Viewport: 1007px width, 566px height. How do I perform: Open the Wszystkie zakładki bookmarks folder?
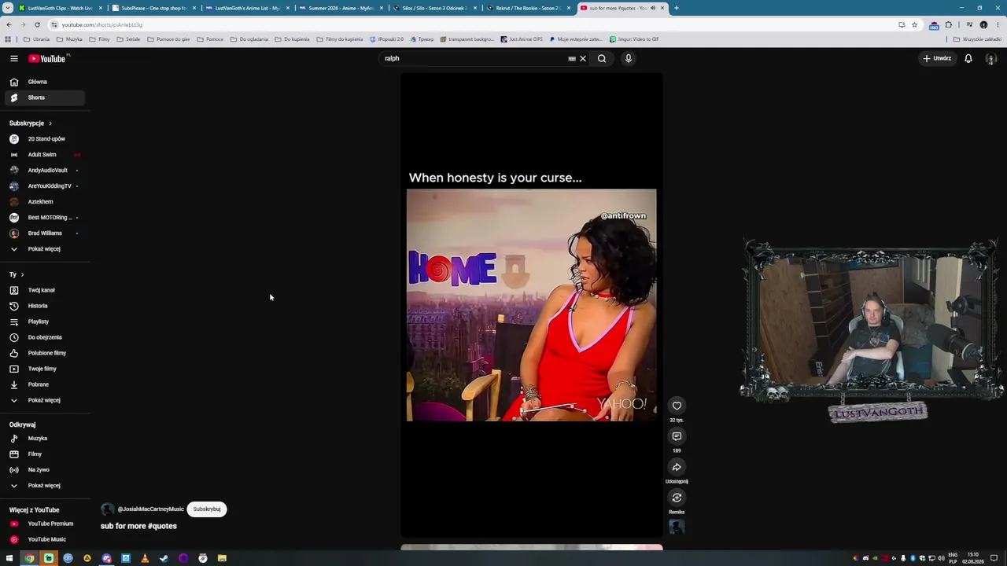[978, 39]
